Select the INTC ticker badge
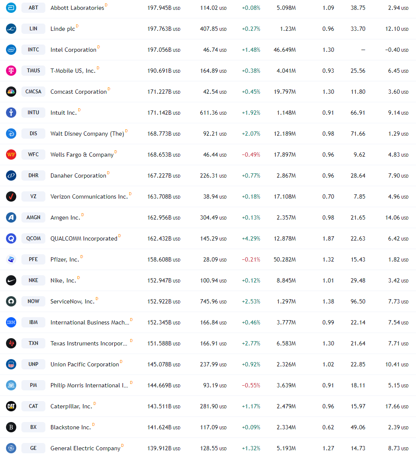 tap(33, 50)
